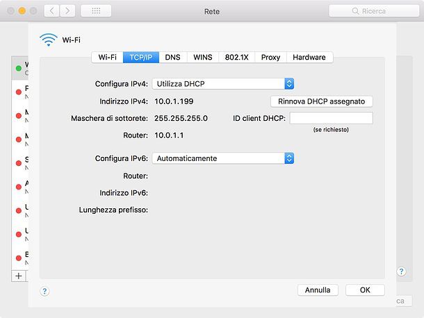Switch to the DNS tab
This screenshot has width=424, height=318.
(173, 57)
